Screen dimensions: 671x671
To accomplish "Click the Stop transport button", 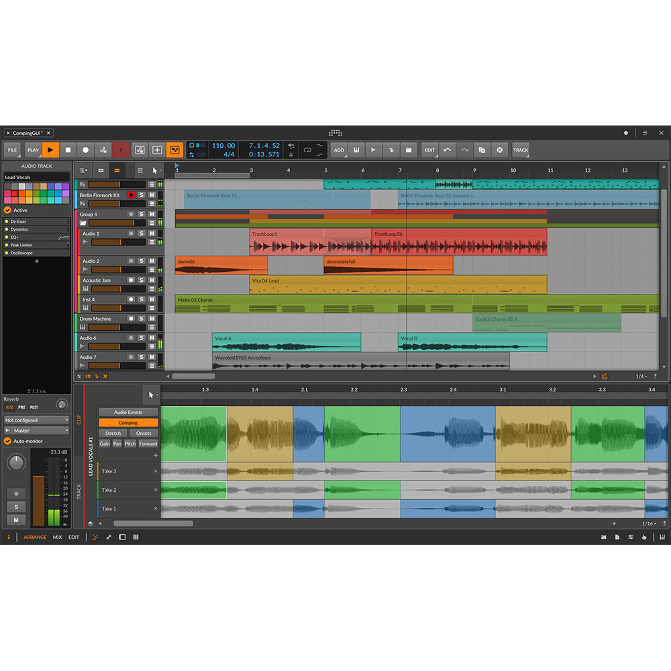I will pyautogui.click(x=68, y=150).
